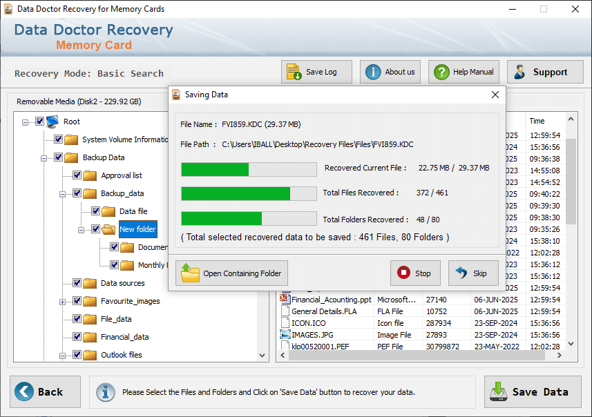
Task: Click the Backup Data folder icon
Action: pos(71,157)
